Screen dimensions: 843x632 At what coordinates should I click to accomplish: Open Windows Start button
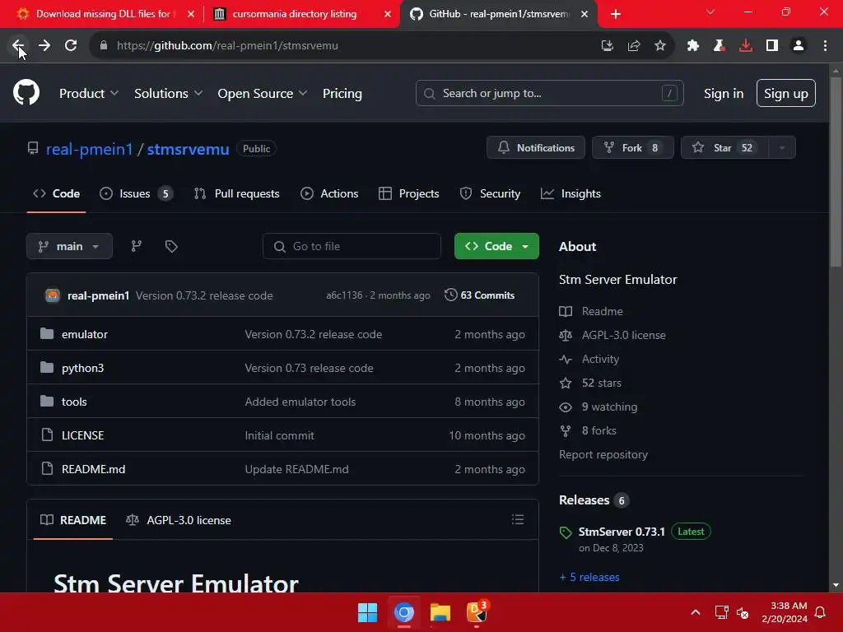(x=368, y=612)
